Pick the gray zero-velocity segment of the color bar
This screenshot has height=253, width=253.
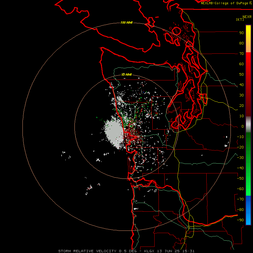(248, 125)
